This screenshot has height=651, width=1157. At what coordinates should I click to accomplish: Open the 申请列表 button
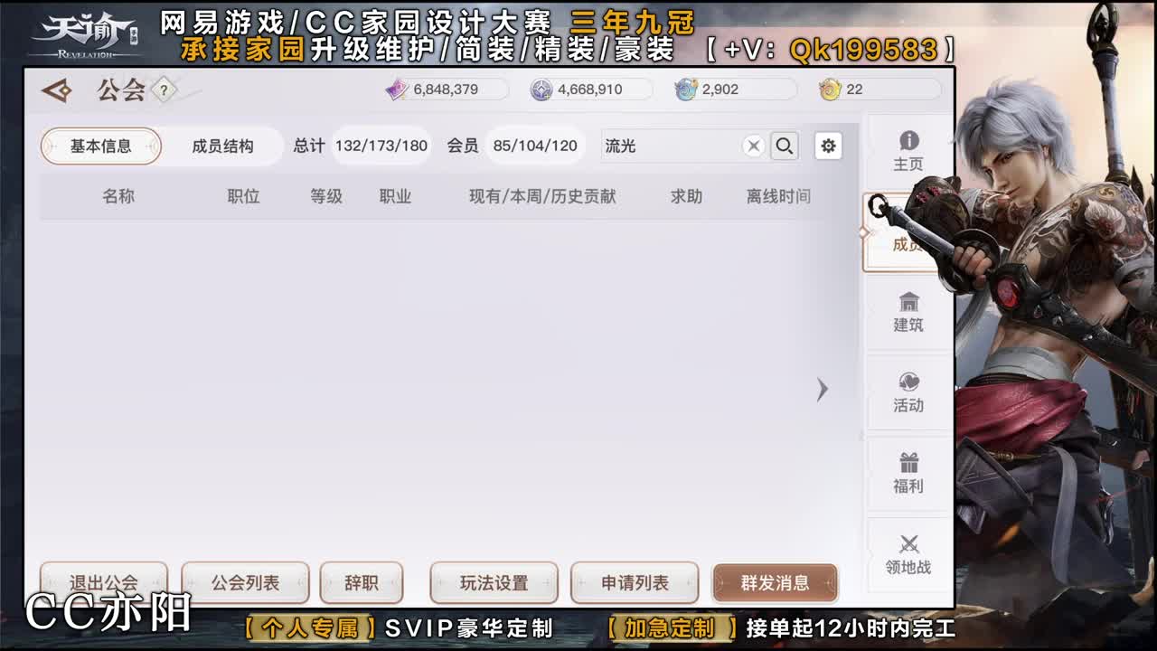coord(635,583)
